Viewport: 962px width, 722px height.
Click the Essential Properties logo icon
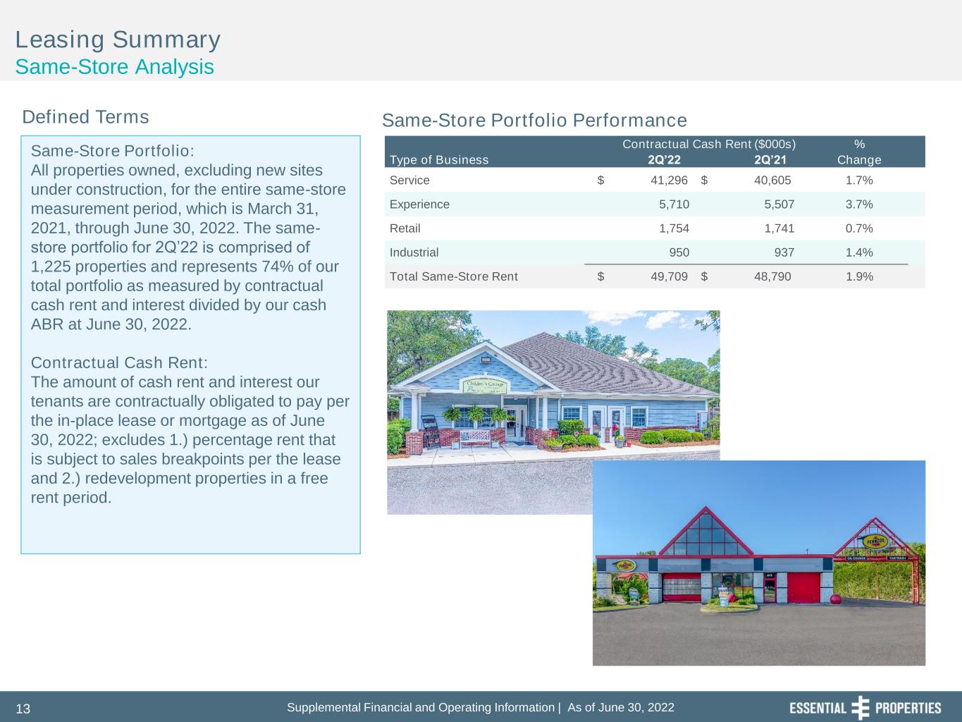click(861, 708)
